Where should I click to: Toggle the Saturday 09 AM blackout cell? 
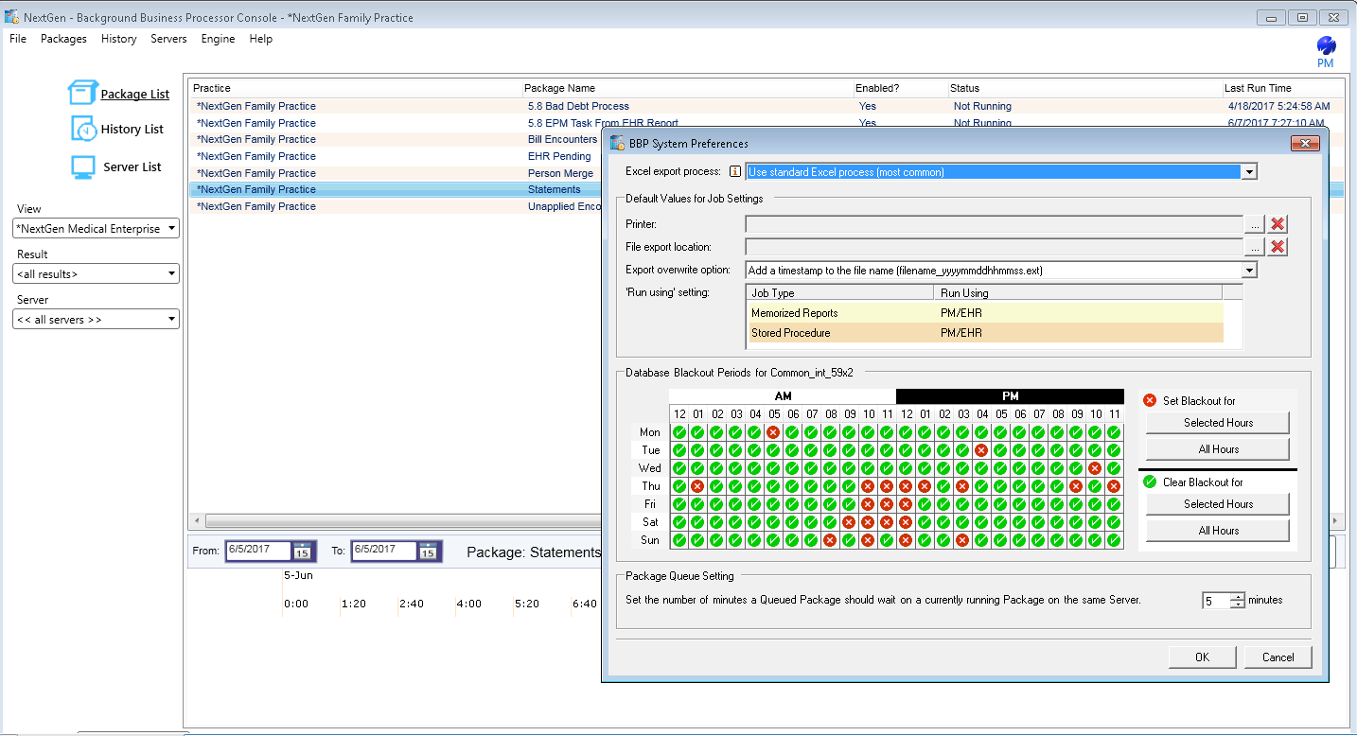tap(849, 522)
